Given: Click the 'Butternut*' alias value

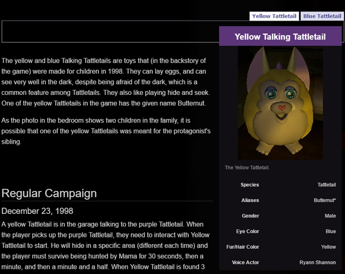Looking at the screenshot, I should (325, 200).
